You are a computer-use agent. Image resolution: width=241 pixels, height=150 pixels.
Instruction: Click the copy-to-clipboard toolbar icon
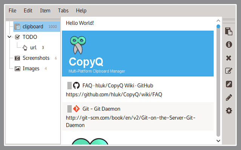[x=229, y=31]
